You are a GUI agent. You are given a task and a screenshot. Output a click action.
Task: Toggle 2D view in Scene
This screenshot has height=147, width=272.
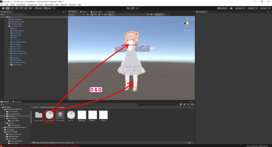click(87, 15)
